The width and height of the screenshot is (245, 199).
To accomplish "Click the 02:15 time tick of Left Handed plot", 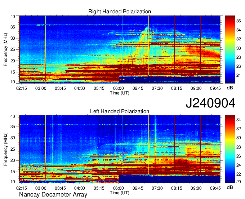I will coord(21,188).
